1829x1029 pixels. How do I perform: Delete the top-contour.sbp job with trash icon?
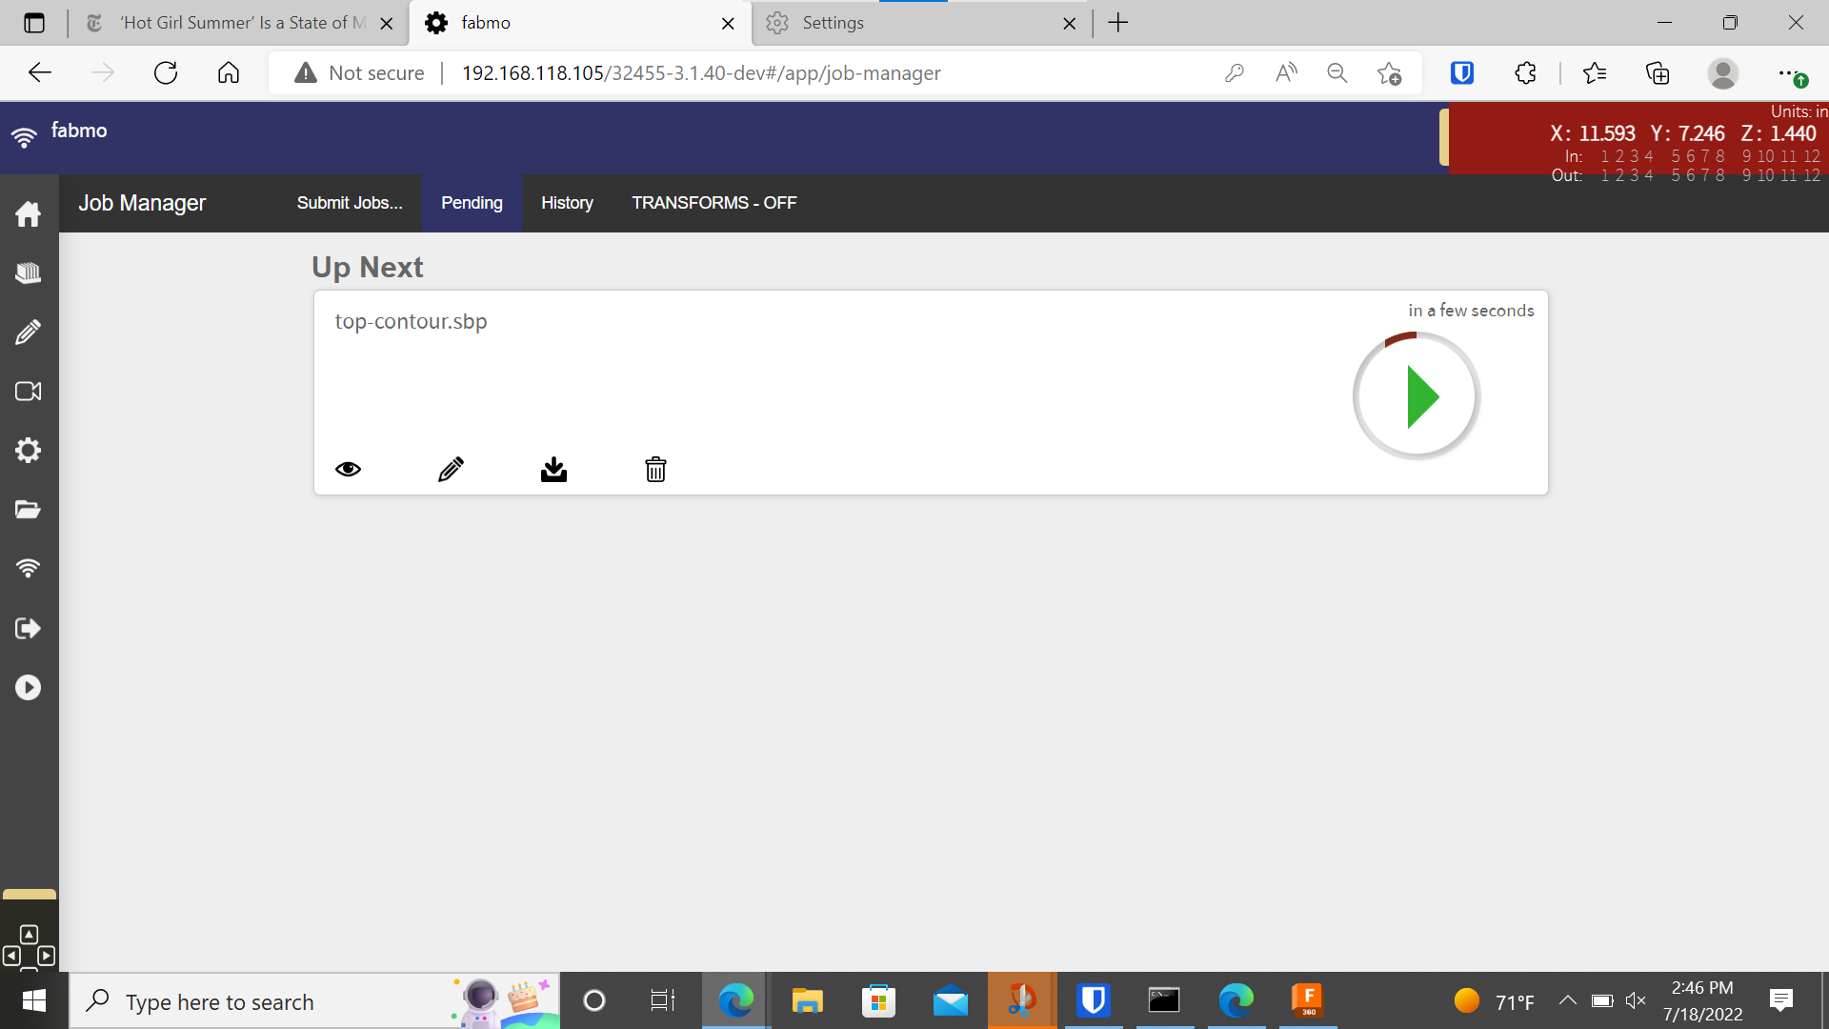click(x=655, y=469)
